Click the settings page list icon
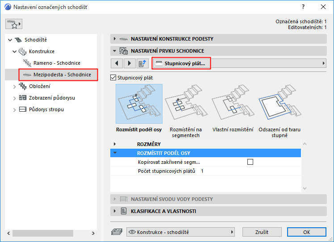334x242 pixels. (142, 63)
